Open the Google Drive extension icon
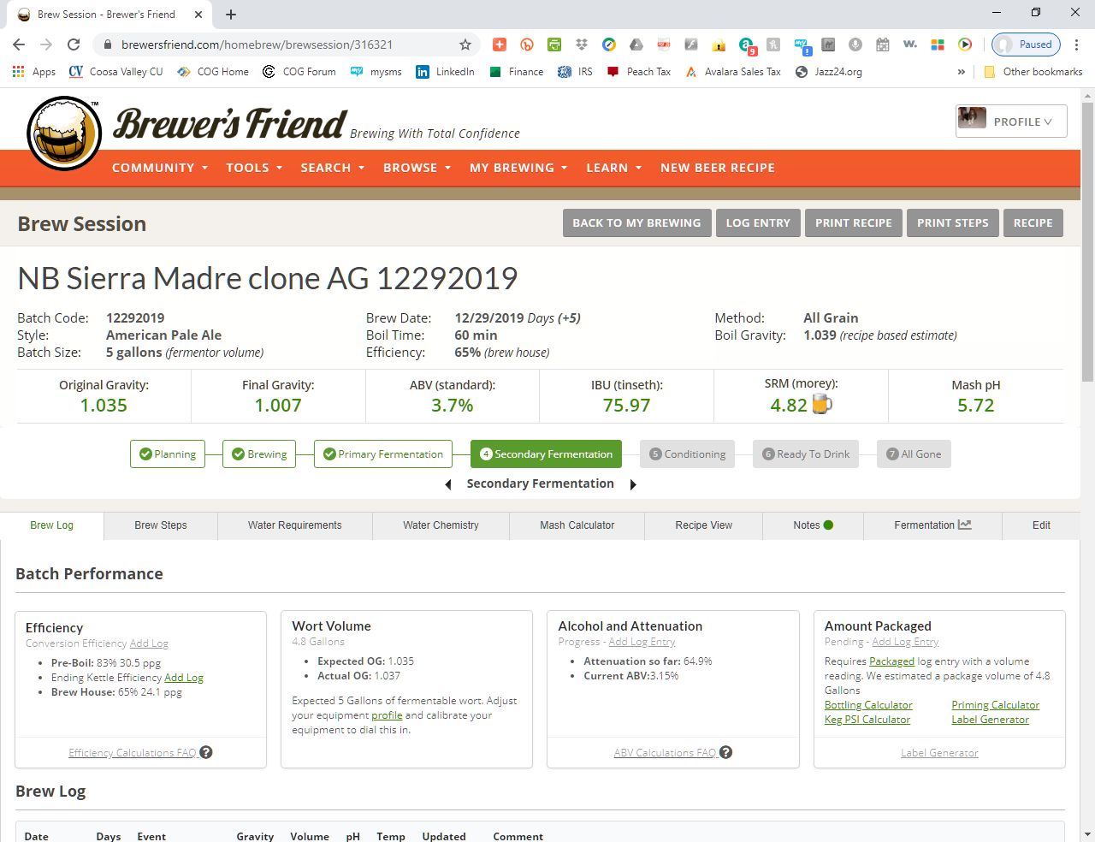This screenshot has width=1095, height=842. pyautogui.click(x=636, y=44)
